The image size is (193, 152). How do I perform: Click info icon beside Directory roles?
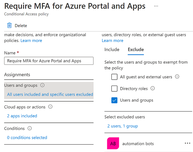click(153, 89)
